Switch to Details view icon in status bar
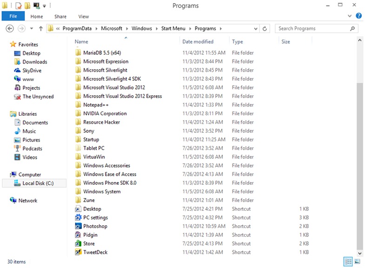This screenshot has width=365, height=268. click(348, 261)
